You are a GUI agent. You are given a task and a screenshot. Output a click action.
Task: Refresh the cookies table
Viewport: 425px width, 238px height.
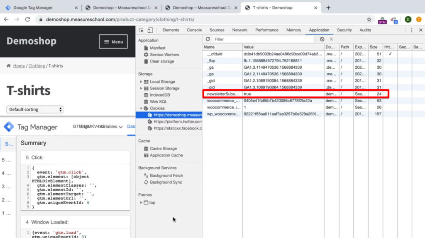(208, 39)
